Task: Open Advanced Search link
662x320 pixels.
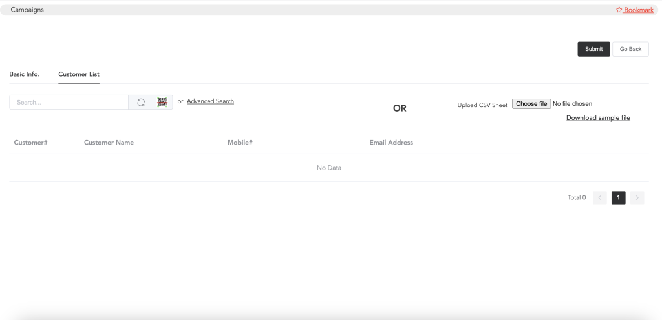Action: pyautogui.click(x=210, y=101)
